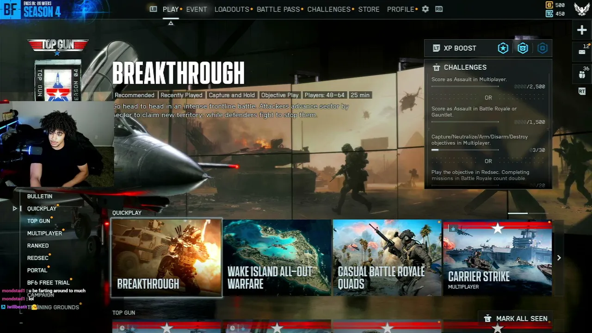592x333 pixels.
Task: Open the settings gear in the top navigation
Action: [x=425, y=9]
